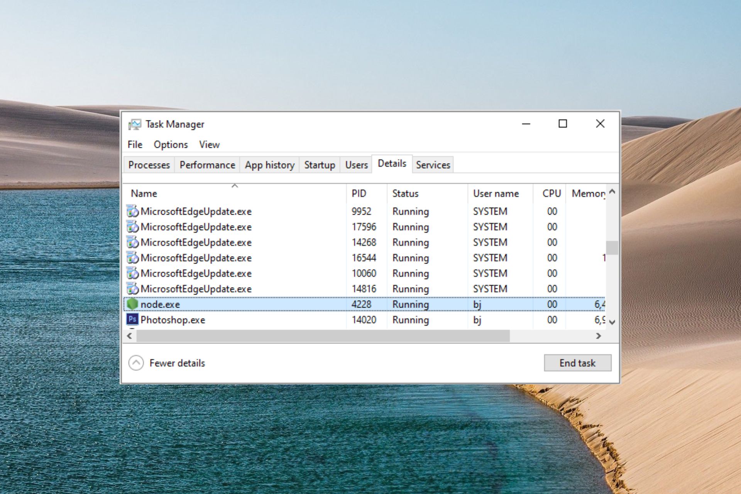Click the horizontal scrollbar right arrow

click(599, 336)
